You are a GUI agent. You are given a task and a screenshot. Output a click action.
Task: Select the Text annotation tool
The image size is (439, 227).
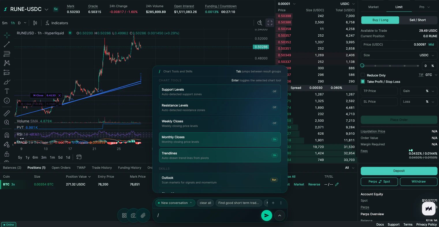point(7,91)
